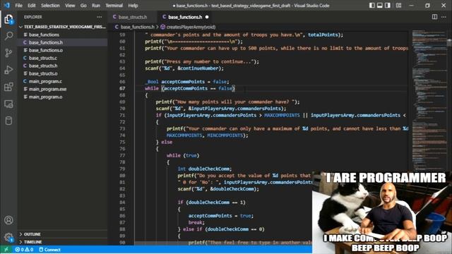Screen dimensions: 452x254
Task: Click the Split Editor Right icon
Action: pos(434,17)
